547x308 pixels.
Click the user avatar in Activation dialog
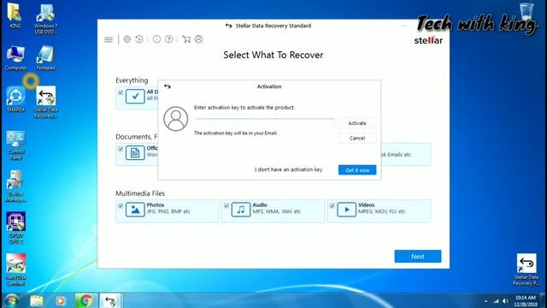(x=175, y=119)
